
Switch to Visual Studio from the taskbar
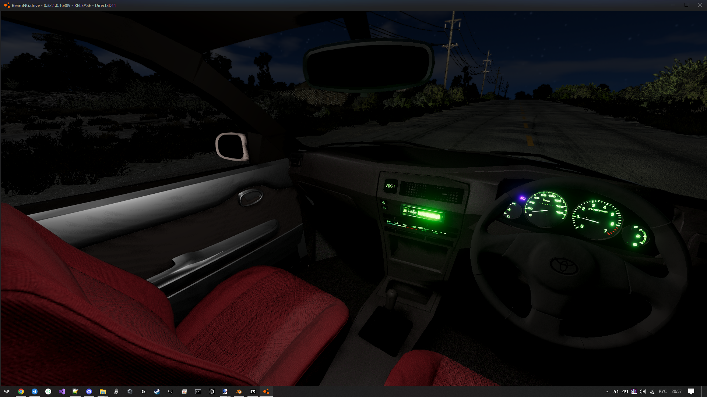pyautogui.click(x=62, y=391)
